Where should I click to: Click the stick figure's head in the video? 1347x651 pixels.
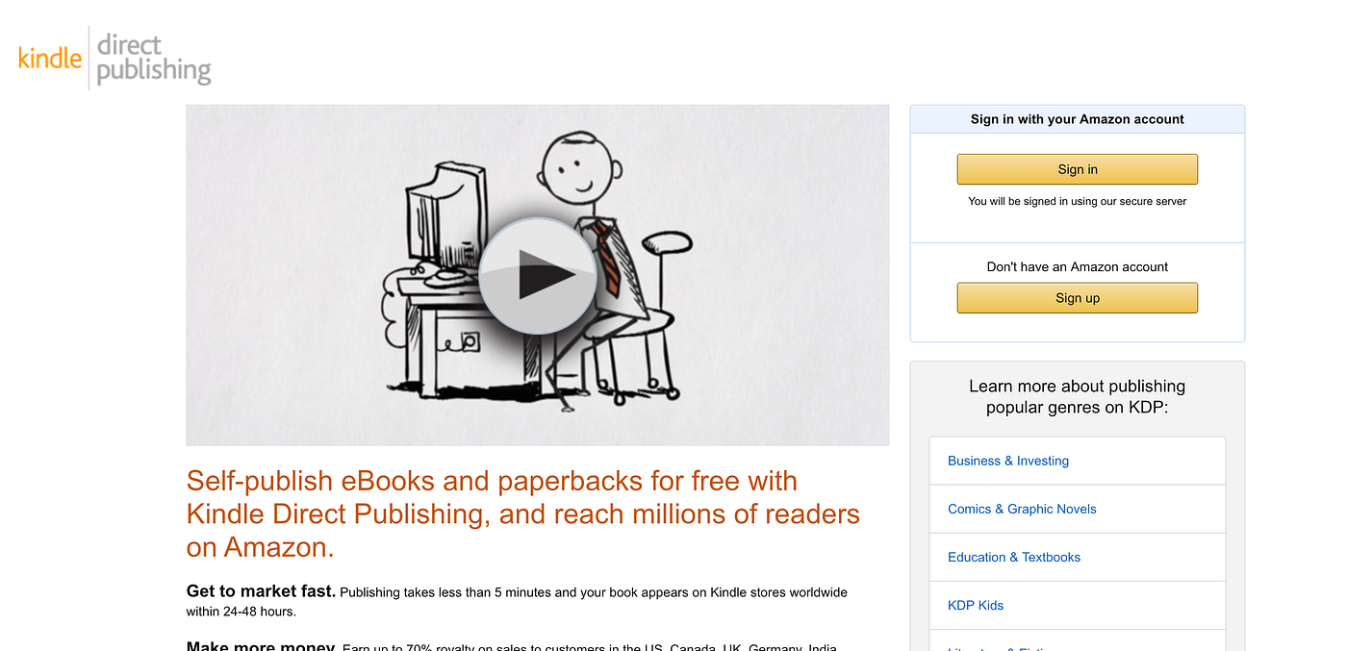pyautogui.click(x=575, y=164)
